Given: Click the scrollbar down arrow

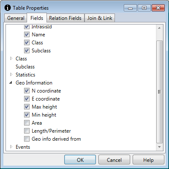Looking at the screenshot, I should pos(159,147).
